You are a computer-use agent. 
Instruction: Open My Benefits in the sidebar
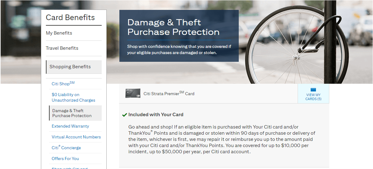pyautogui.click(x=59, y=33)
